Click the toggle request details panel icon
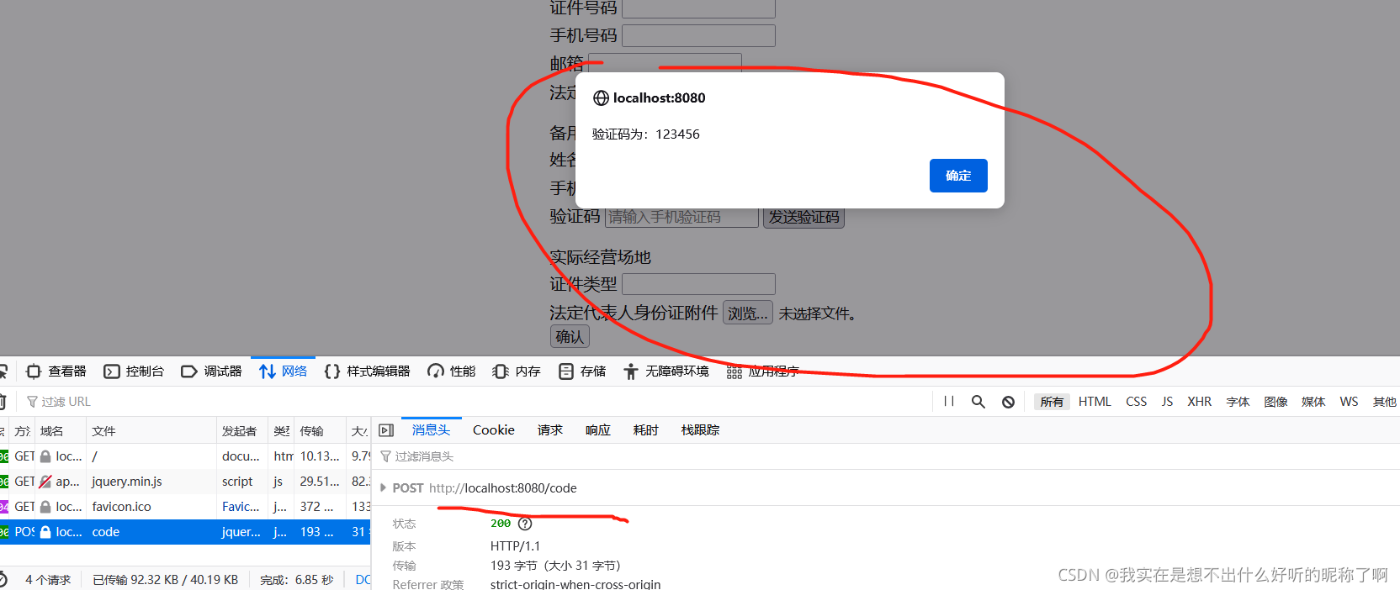Screen dimensions: 1400x590 386,430
